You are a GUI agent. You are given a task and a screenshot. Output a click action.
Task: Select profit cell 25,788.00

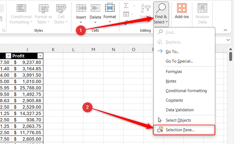[27, 88]
